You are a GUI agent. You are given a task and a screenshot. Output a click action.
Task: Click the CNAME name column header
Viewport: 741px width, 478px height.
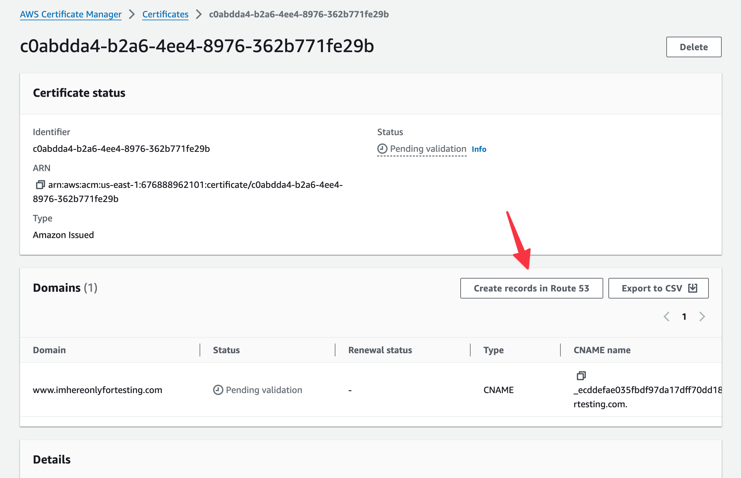(602, 350)
